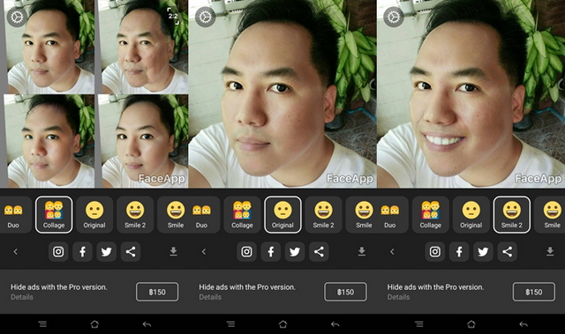The image size is (565, 334).
Task: Save the neutral-face photo using the download icon
Action: [362, 251]
